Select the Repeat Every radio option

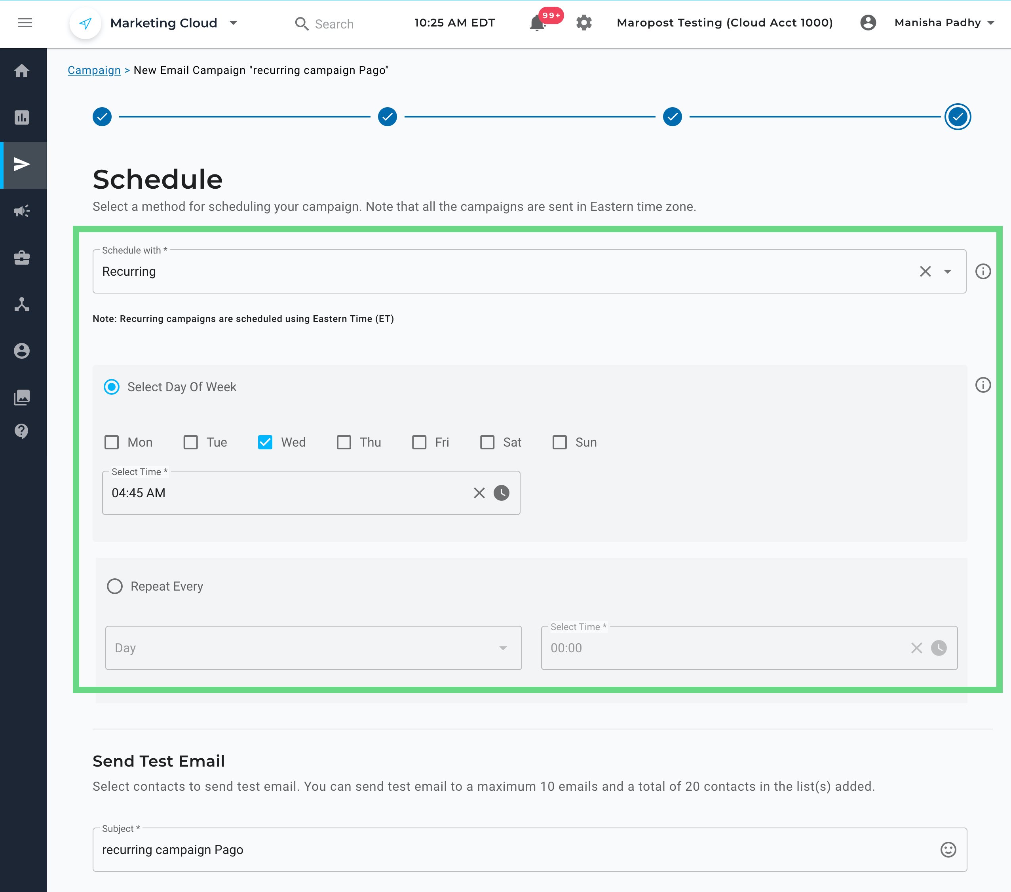(115, 586)
